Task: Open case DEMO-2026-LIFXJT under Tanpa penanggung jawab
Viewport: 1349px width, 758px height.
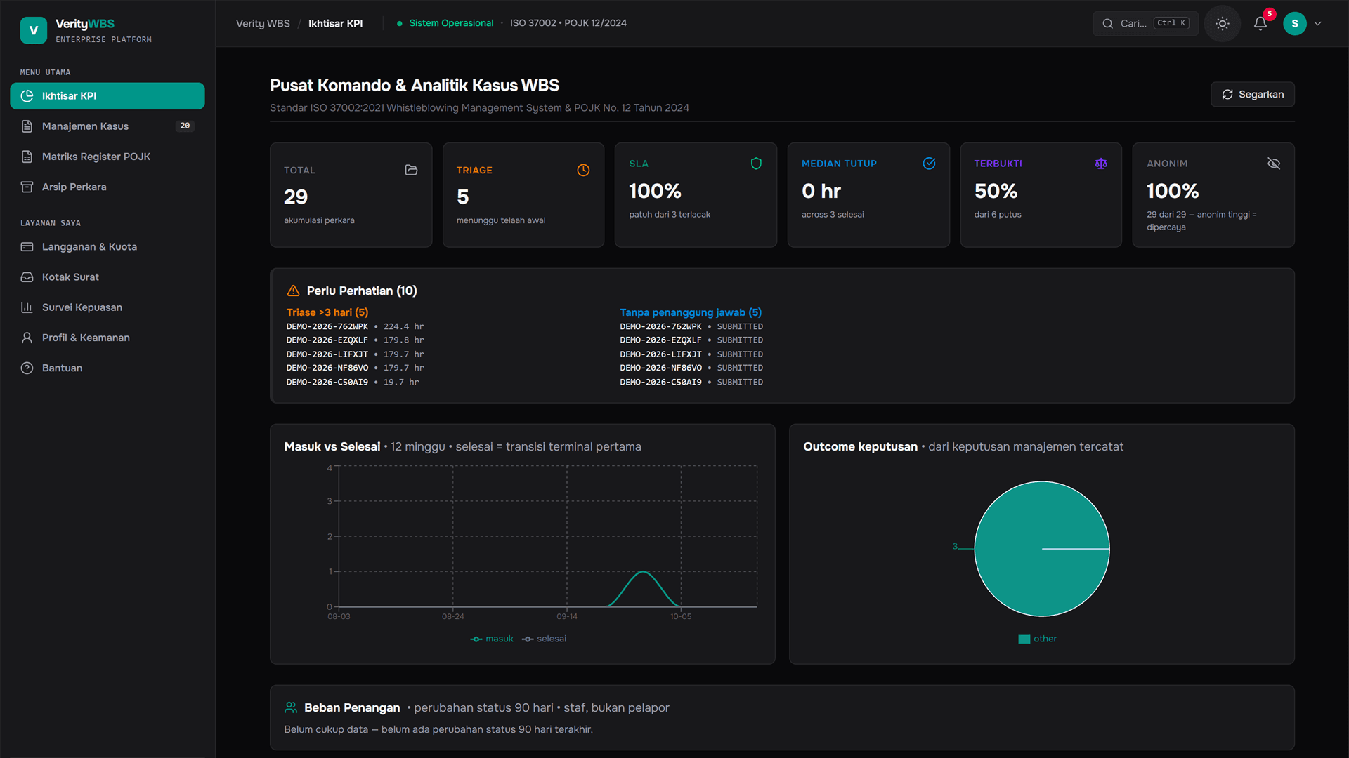Action: [660, 354]
